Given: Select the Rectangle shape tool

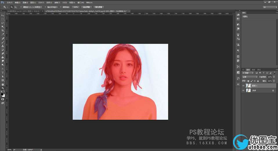Looking at the screenshot, I should tap(3, 80).
